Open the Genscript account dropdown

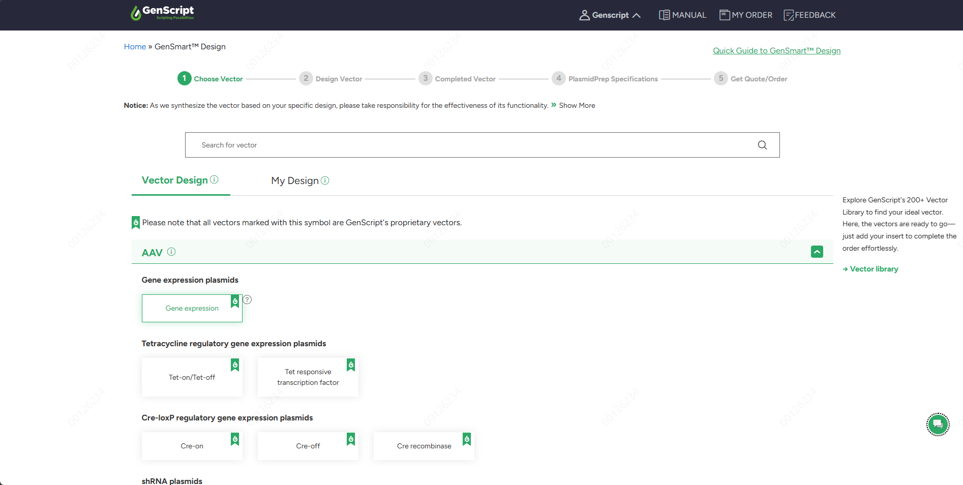click(x=610, y=15)
